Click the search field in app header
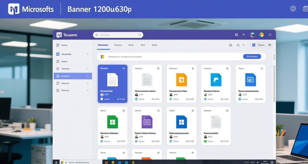The image size is (308, 164). click(118, 35)
